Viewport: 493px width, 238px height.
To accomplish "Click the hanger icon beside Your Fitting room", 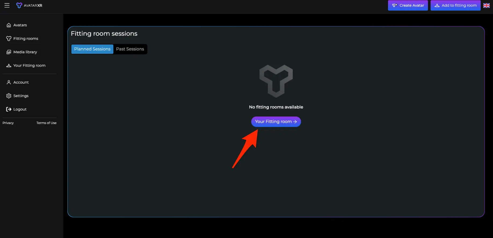I will coord(9,65).
